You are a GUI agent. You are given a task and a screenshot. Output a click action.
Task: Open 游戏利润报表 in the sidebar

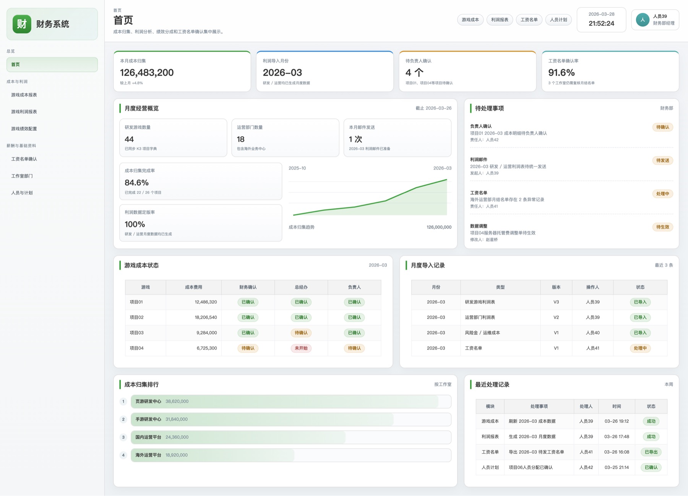(x=24, y=112)
